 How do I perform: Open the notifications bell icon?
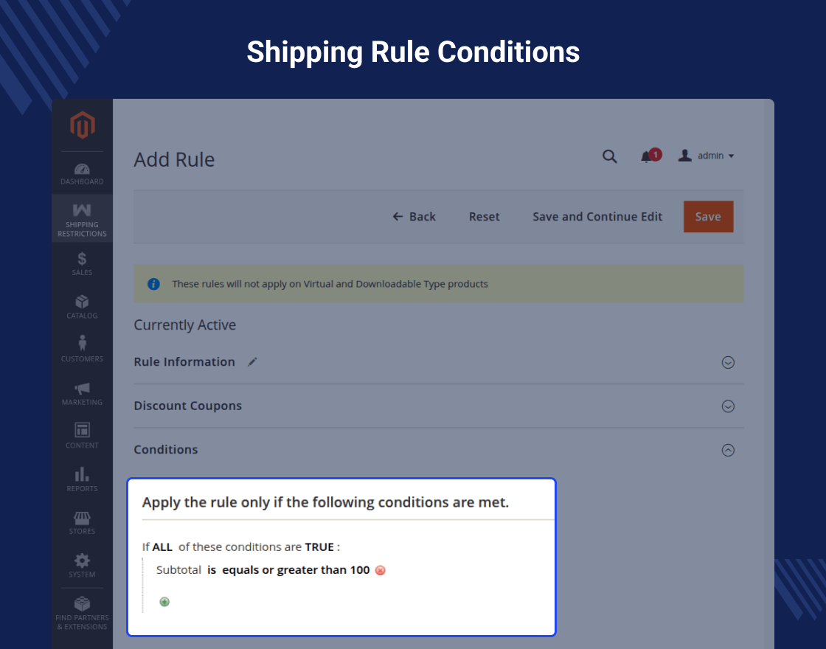647,156
